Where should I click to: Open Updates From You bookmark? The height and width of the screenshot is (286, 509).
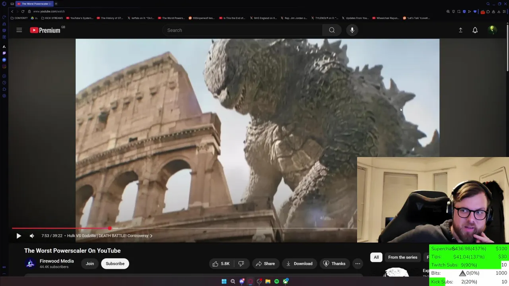tap(355, 18)
